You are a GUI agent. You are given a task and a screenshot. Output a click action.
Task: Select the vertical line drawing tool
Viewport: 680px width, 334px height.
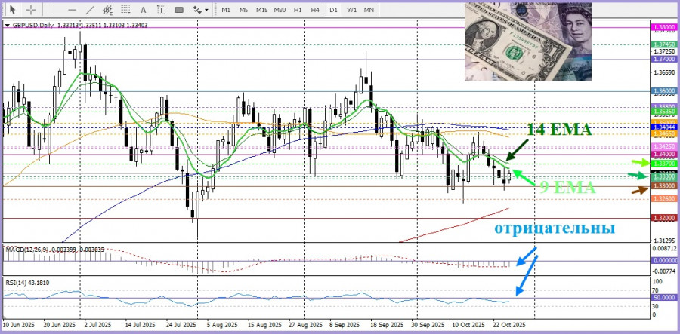(x=55, y=10)
